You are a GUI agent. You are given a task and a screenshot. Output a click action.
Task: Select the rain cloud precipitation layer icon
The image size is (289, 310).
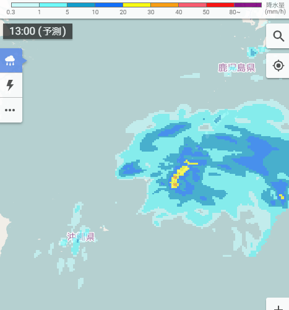click(10, 61)
